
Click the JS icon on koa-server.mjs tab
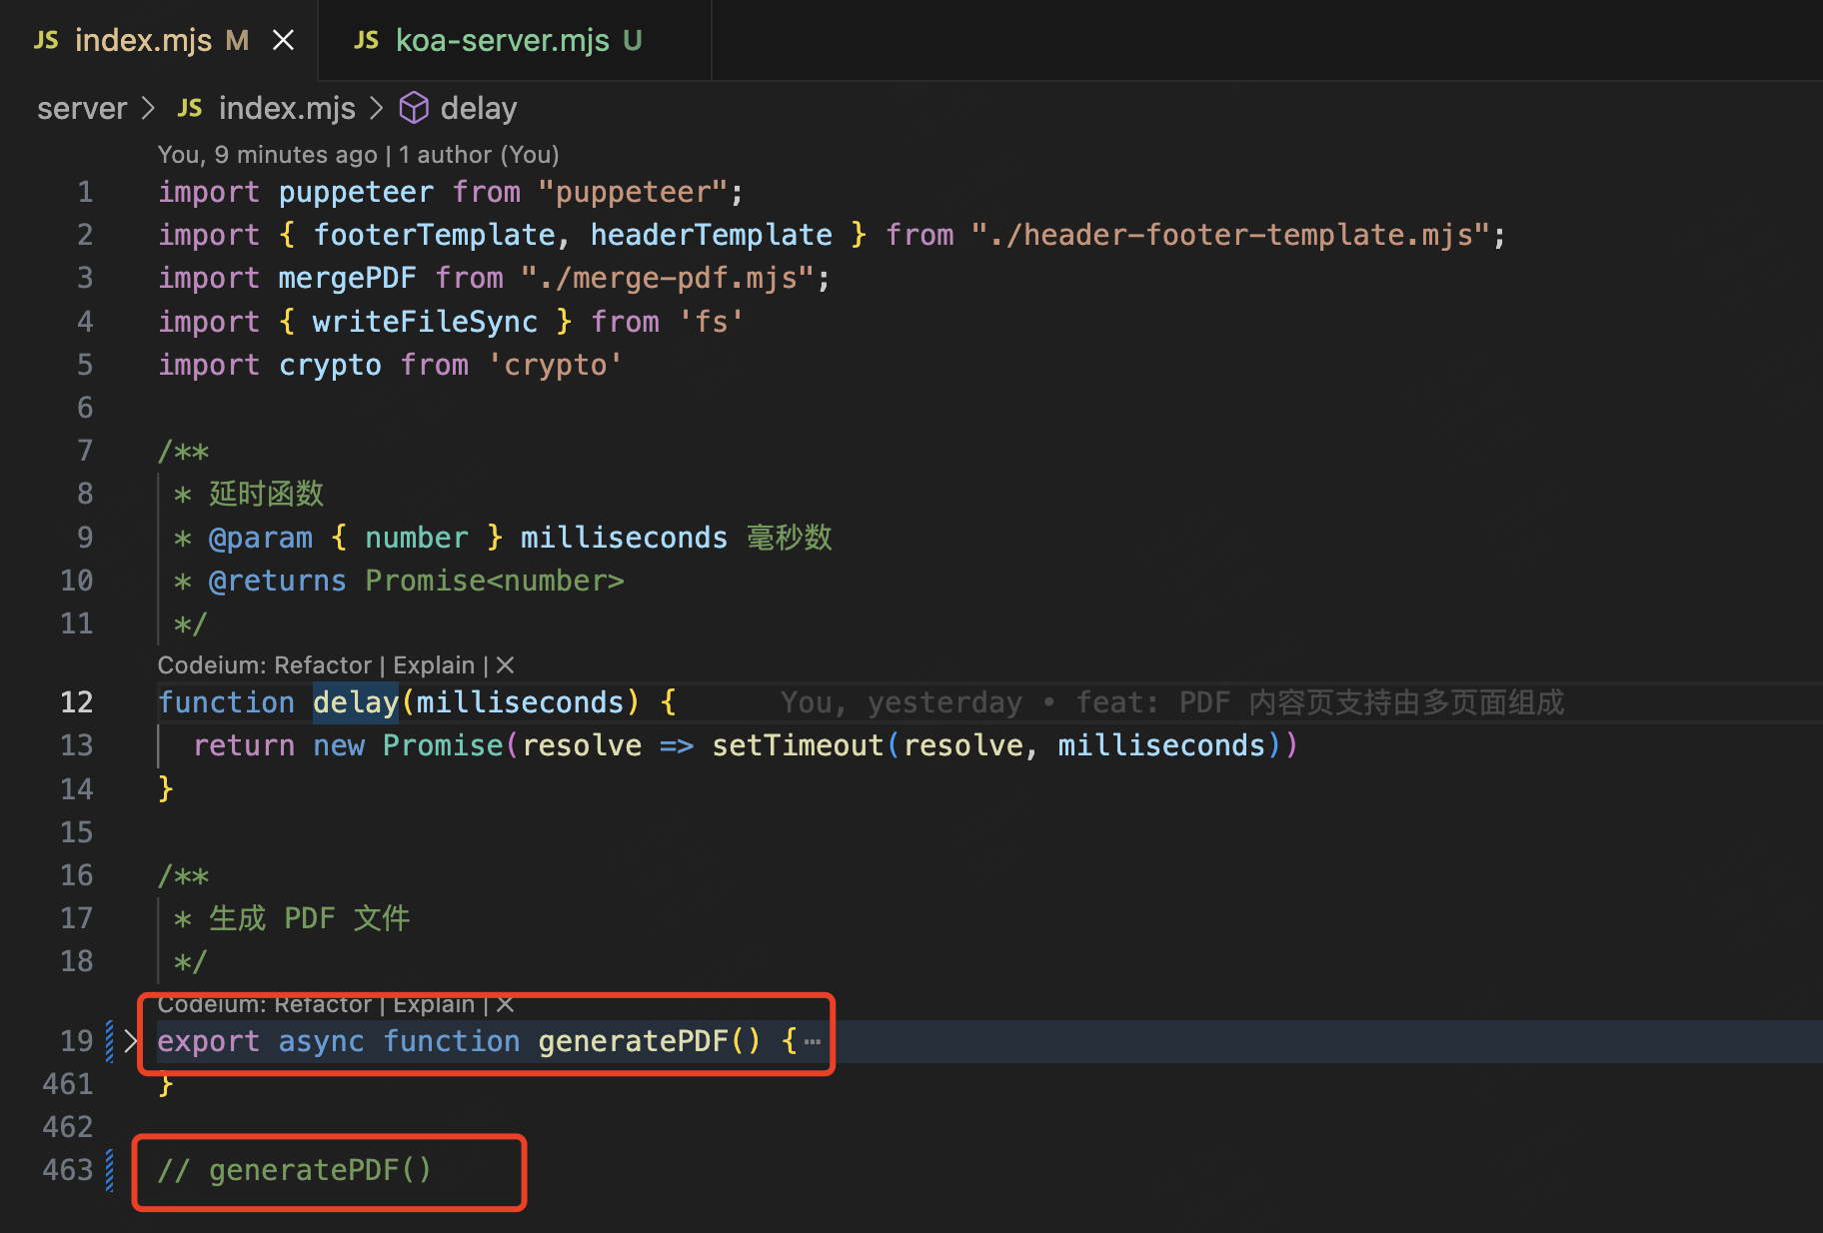click(x=367, y=40)
